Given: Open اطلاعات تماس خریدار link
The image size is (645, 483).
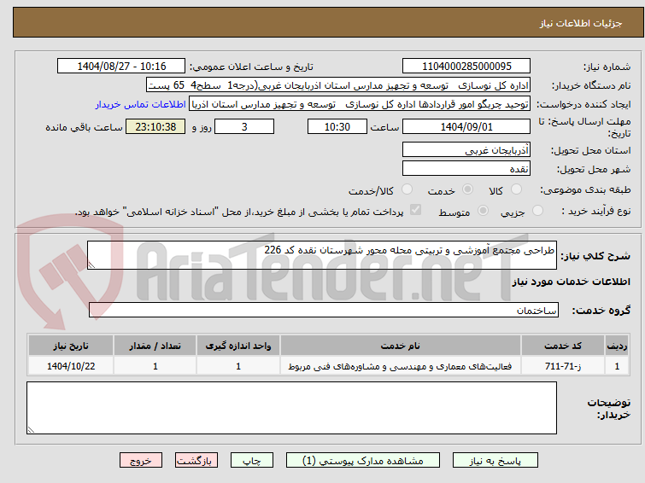Looking at the screenshot, I should [141, 104].
